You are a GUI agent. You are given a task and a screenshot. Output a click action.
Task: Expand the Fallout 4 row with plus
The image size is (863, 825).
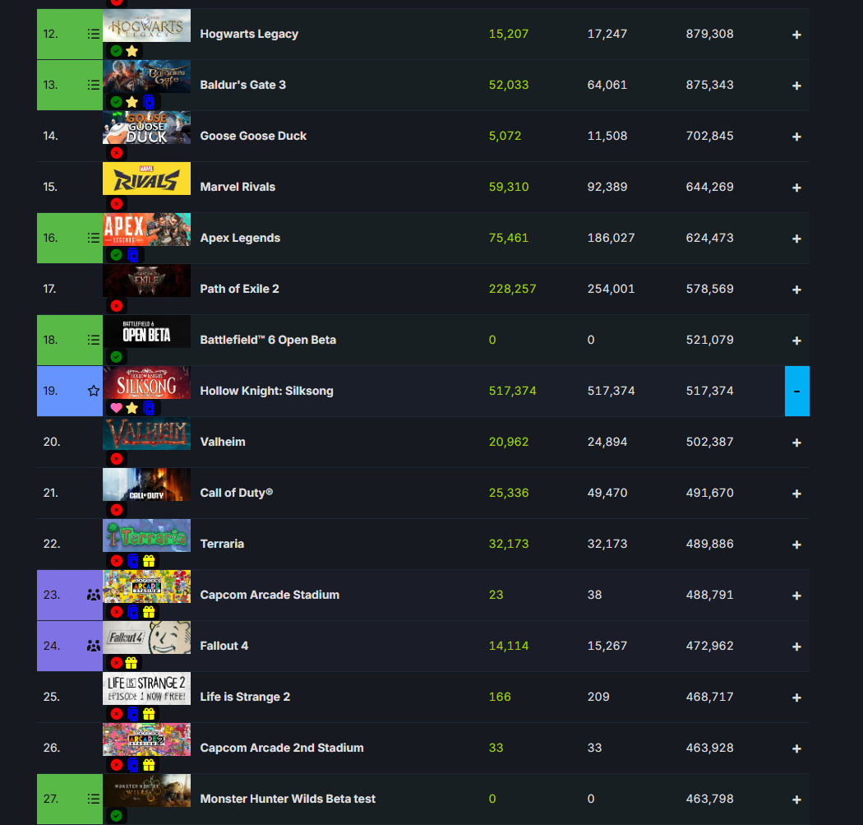[796, 647]
